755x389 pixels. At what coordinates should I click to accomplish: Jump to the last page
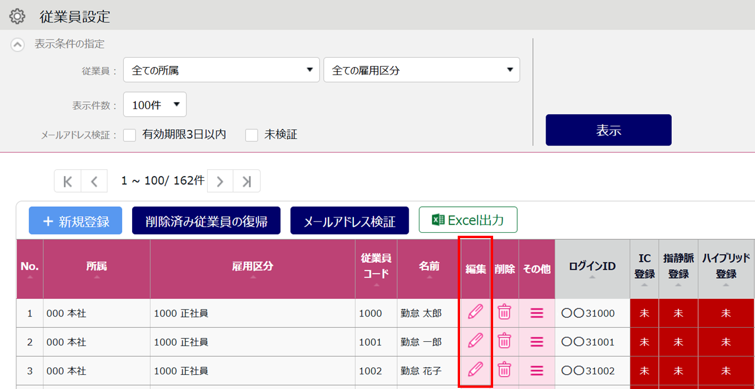[247, 181]
